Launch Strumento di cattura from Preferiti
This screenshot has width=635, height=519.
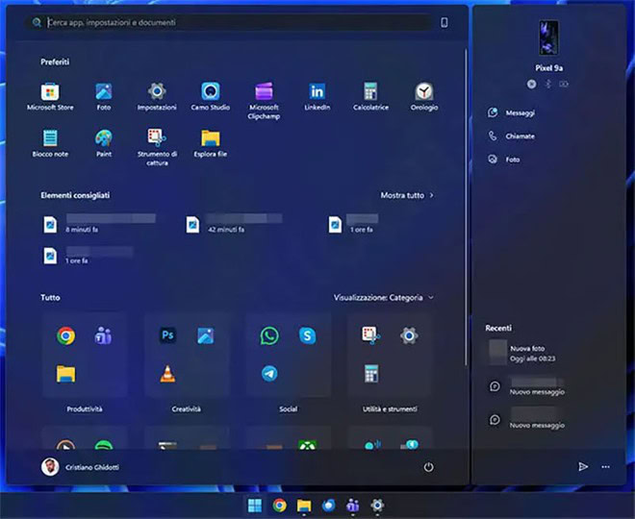point(157,148)
